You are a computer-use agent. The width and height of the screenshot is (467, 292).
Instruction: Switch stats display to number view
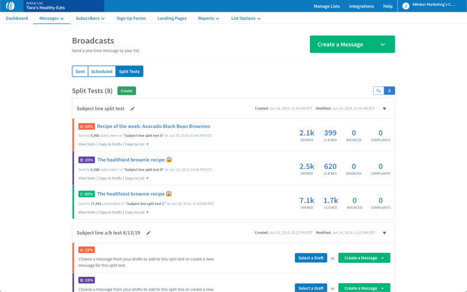[x=389, y=91]
